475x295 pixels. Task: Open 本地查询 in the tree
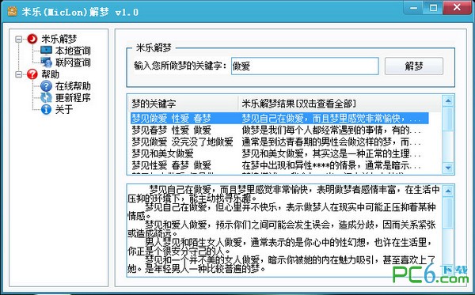click(x=73, y=51)
